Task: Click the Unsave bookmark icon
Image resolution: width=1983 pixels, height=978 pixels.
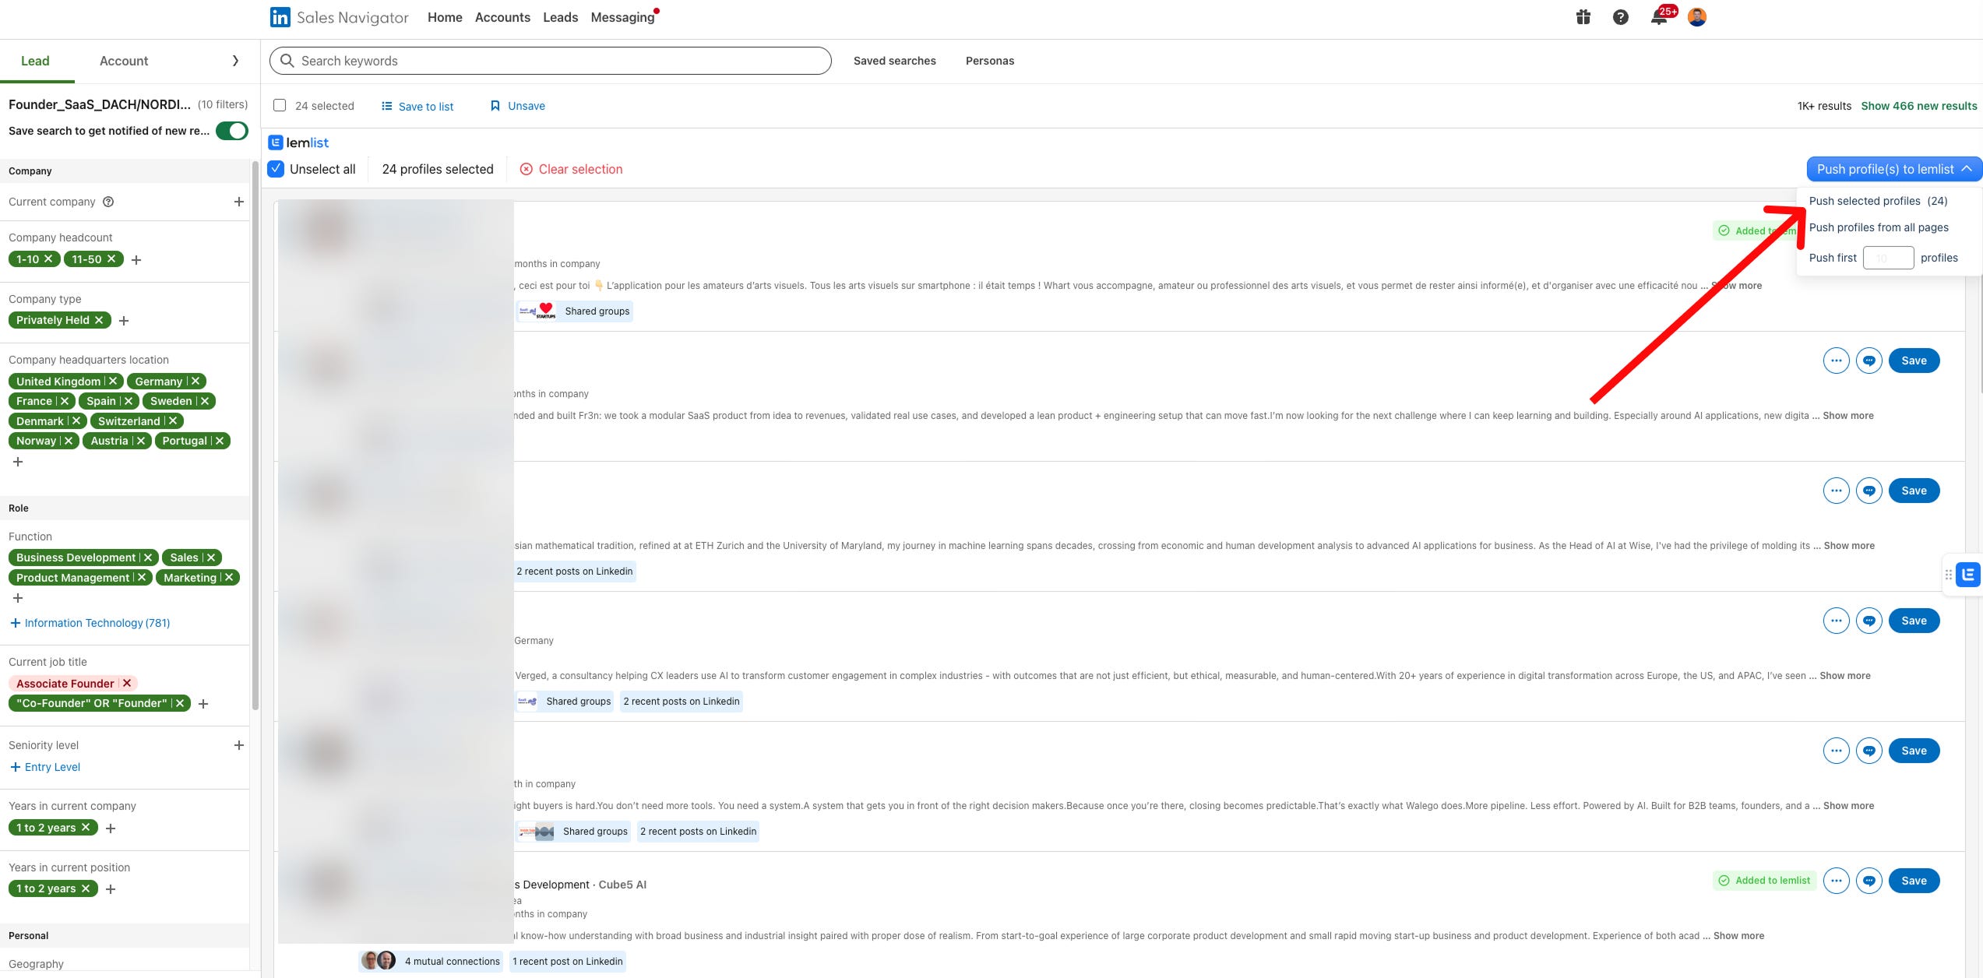Action: pos(495,106)
